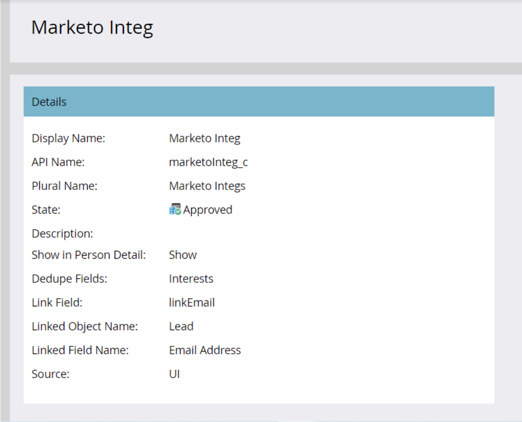The height and width of the screenshot is (422, 522).
Task: Select the API name marketoInteg_c
Action: click(x=208, y=162)
